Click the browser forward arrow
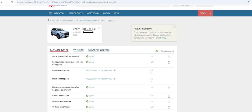This screenshot has width=252, height=112. (7, 2)
